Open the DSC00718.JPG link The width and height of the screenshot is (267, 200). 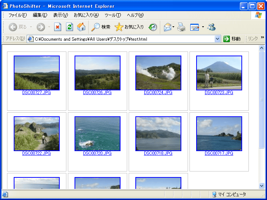[x=158, y=153]
